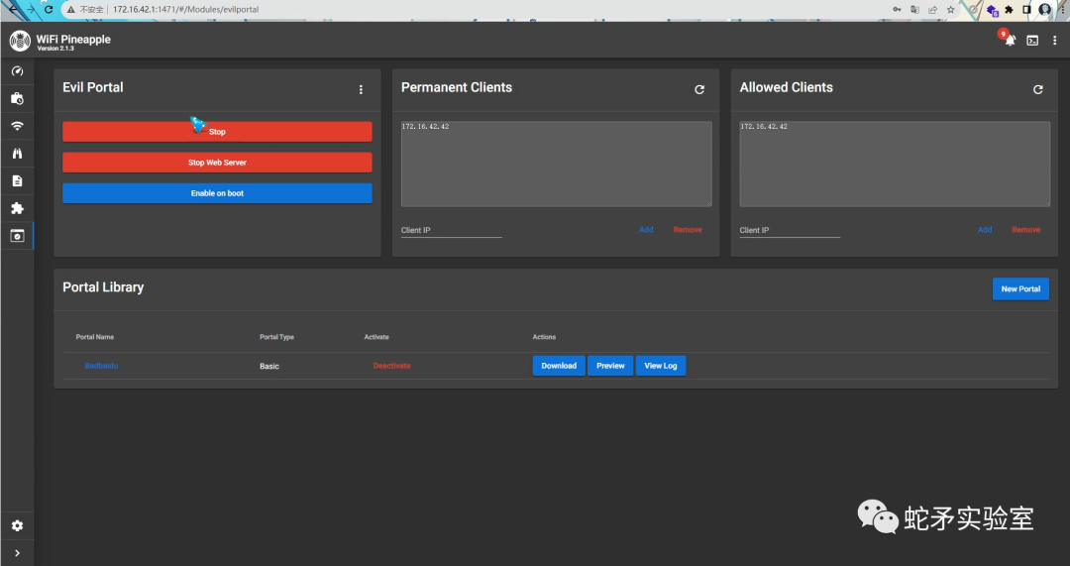
Task: Click Stop Web Server
Action: pos(217,163)
